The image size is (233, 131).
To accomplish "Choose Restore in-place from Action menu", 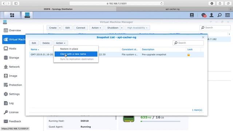I will tap(76, 49).
